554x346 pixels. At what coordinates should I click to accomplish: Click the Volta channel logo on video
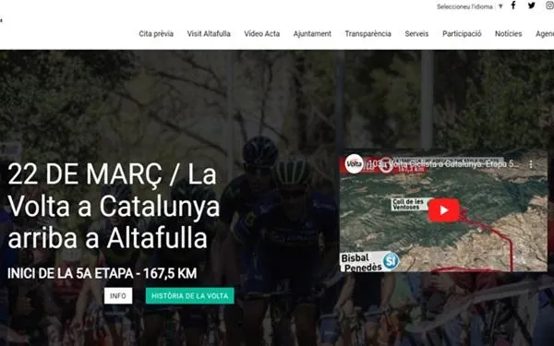coord(354,164)
